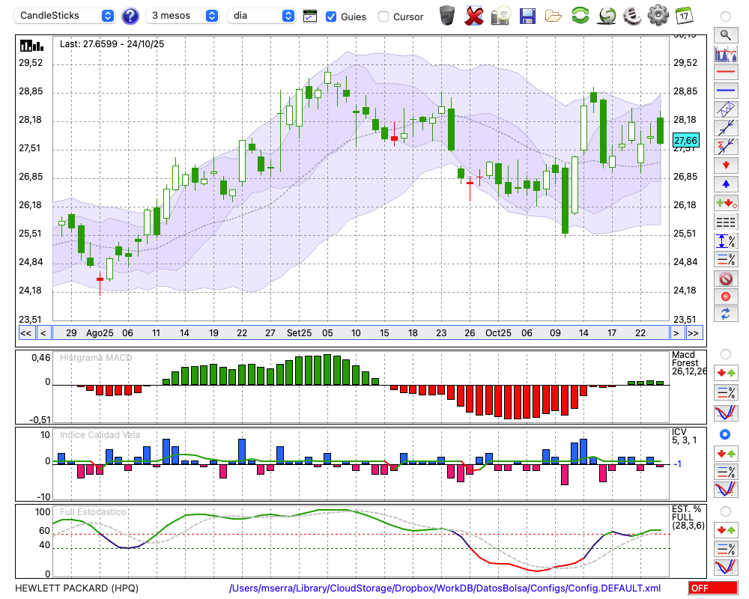Select the radio button beside the MACD panel
The width and height of the screenshot is (749, 599).
click(x=725, y=353)
